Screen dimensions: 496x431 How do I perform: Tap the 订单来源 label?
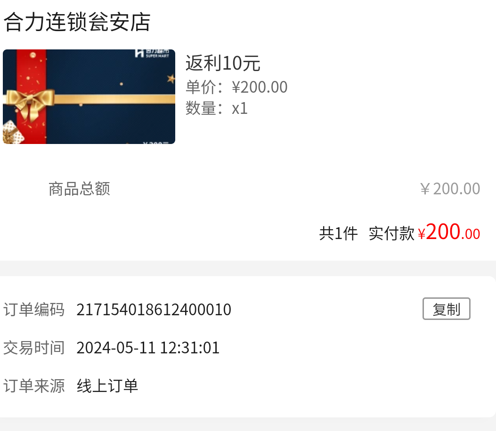coord(34,386)
